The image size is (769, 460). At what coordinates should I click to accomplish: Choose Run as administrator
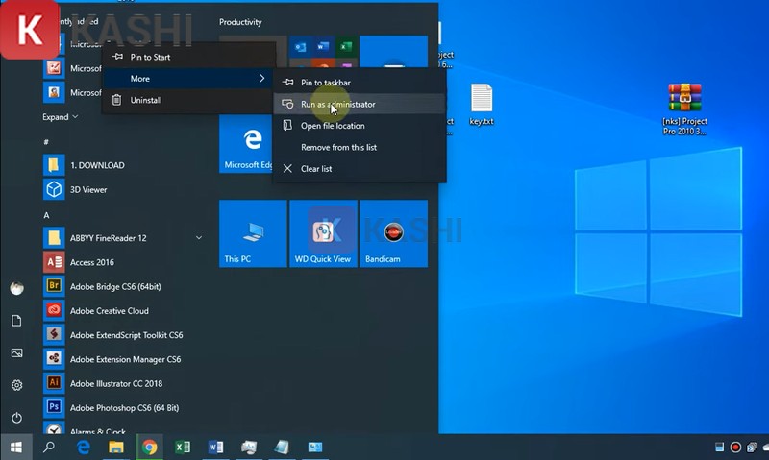360,104
